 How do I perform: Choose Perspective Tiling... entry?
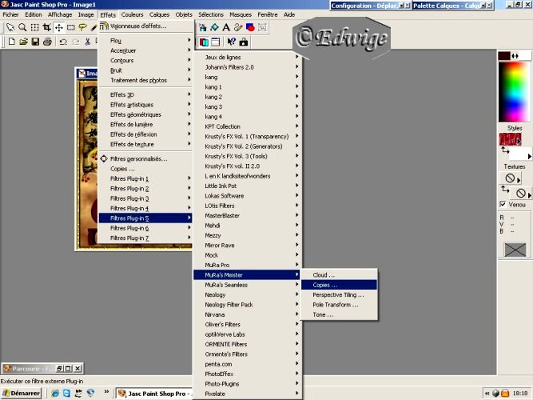click(x=340, y=295)
